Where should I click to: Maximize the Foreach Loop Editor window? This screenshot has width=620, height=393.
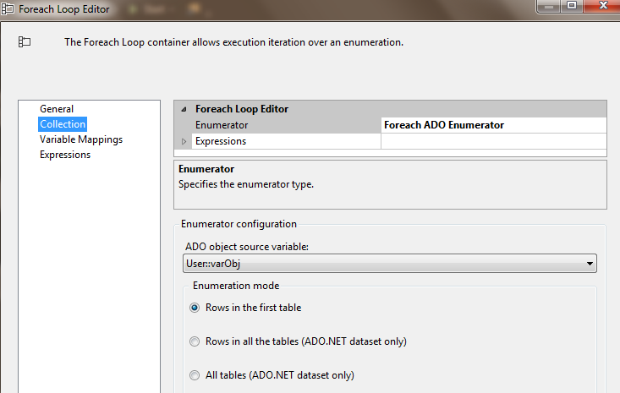pos(570,7)
